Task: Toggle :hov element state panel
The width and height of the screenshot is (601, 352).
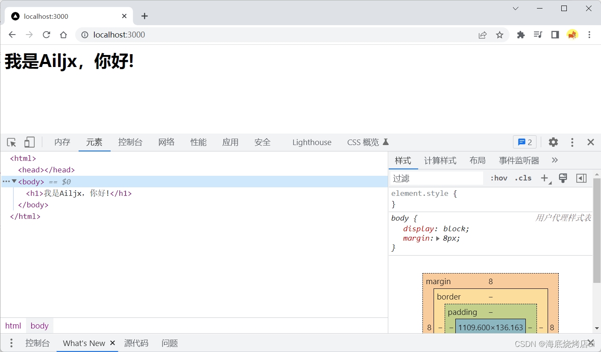Action: click(498, 178)
